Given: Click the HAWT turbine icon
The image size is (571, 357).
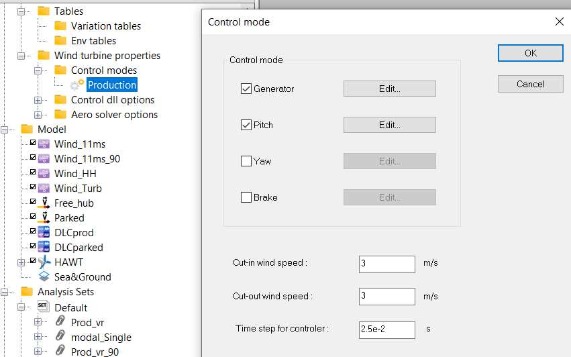Looking at the screenshot, I should click(44, 262).
